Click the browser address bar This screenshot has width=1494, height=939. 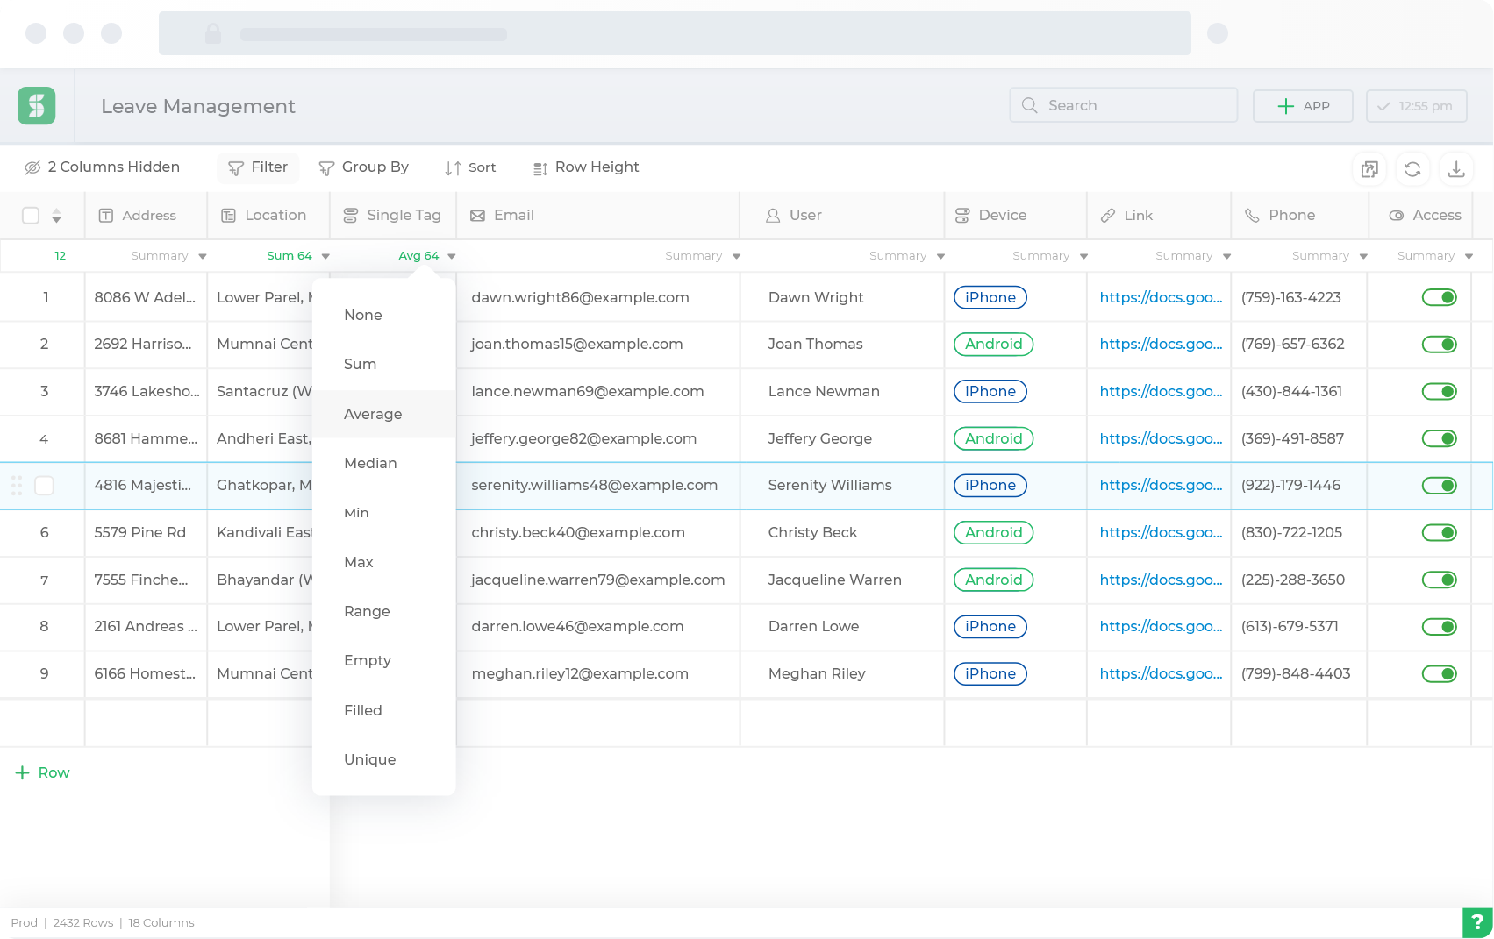(675, 34)
